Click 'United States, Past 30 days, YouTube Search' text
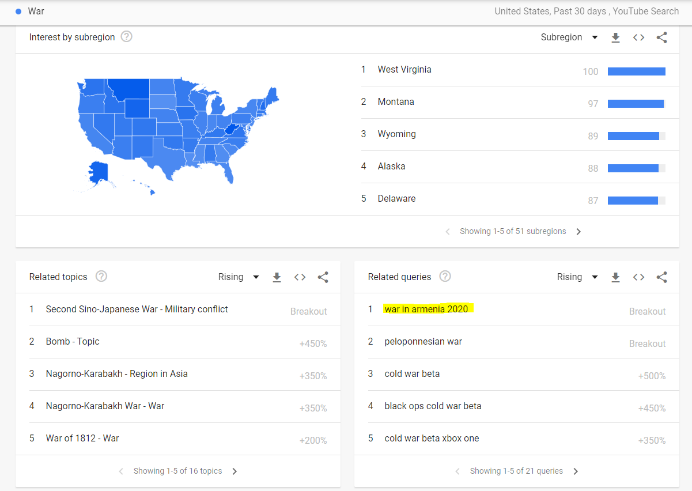This screenshot has height=491, width=692. click(x=587, y=12)
